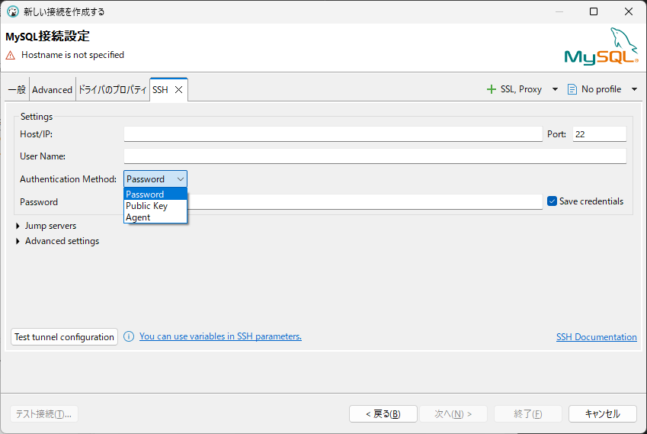647x434 pixels.
Task: Open the SSH Documentation link
Action: [x=596, y=337]
